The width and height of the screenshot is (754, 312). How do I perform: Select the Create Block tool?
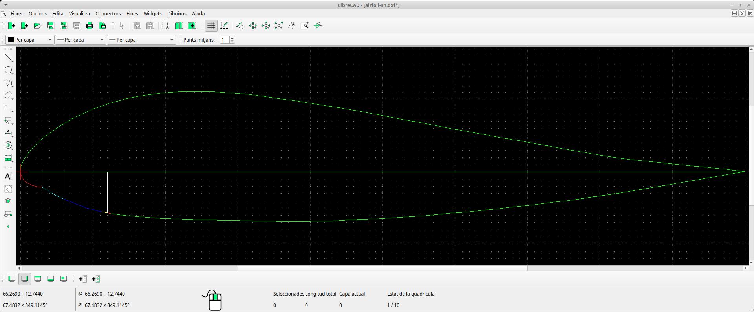click(8, 214)
